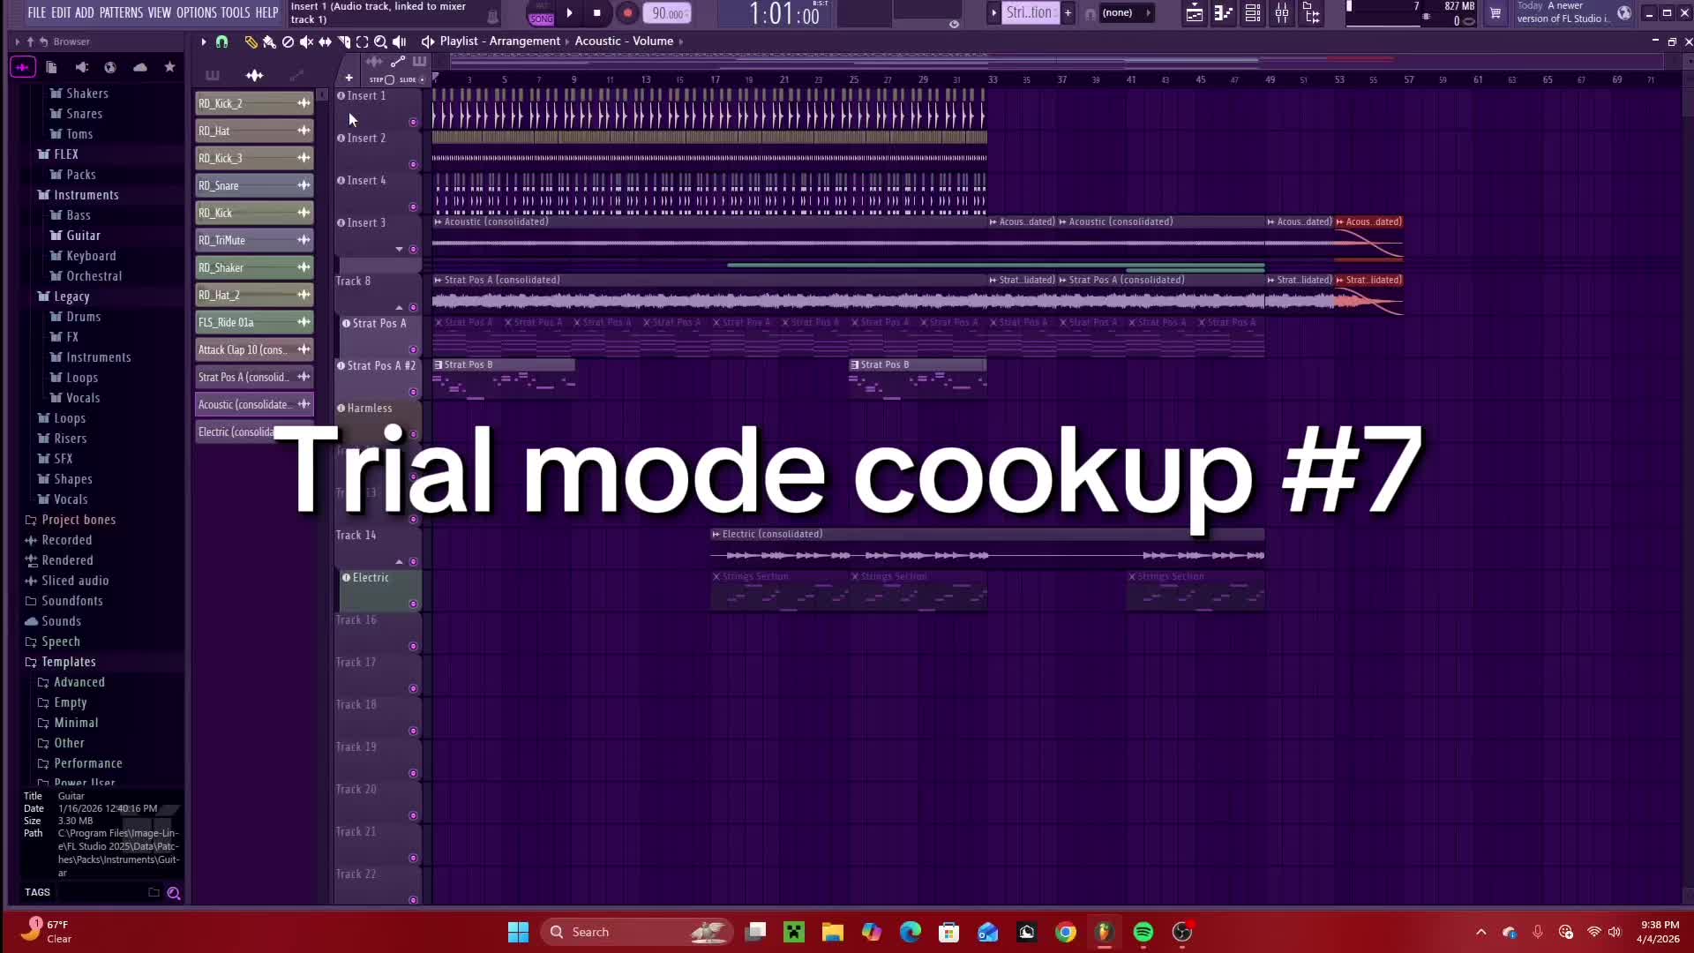Image resolution: width=1694 pixels, height=953 pixels.
Task: Show audio clips in the picker panel
Action: point(254,76)
